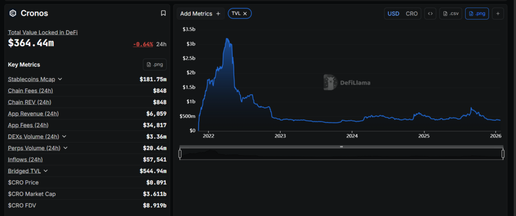Download chart data as .csv
The image size is (516, 216).
[x=450, y=14]
